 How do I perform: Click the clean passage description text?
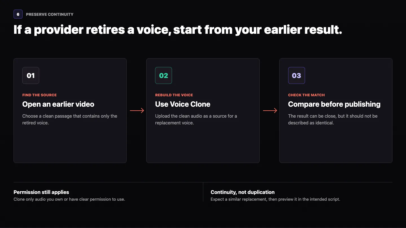[x=70, y=119]
